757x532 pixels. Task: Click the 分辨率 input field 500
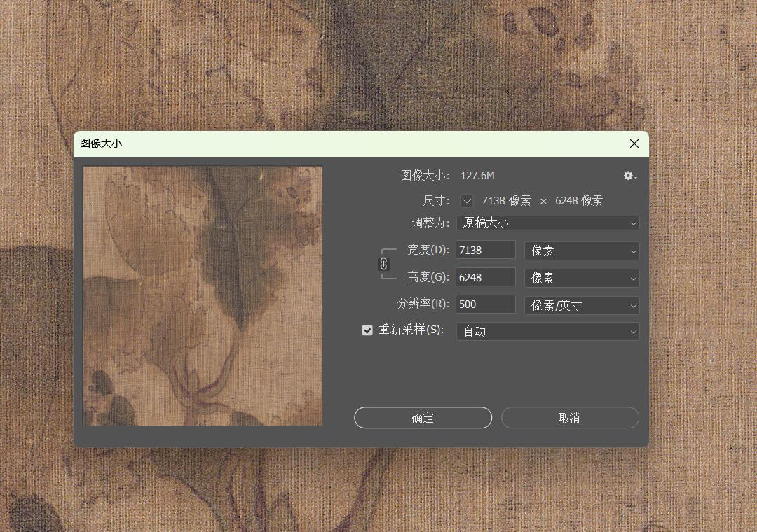coord(485,304)
